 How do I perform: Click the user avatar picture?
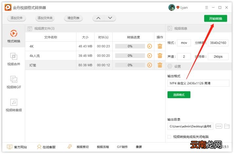point(172,7)
